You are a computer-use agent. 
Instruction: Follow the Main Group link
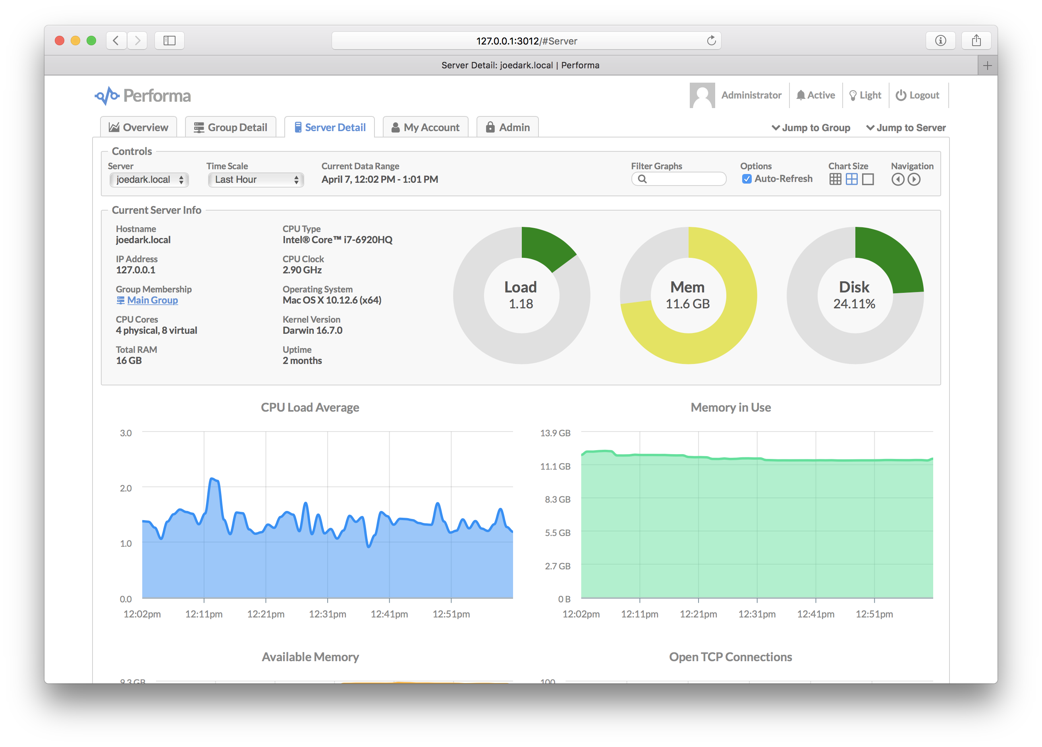point(152,300)
